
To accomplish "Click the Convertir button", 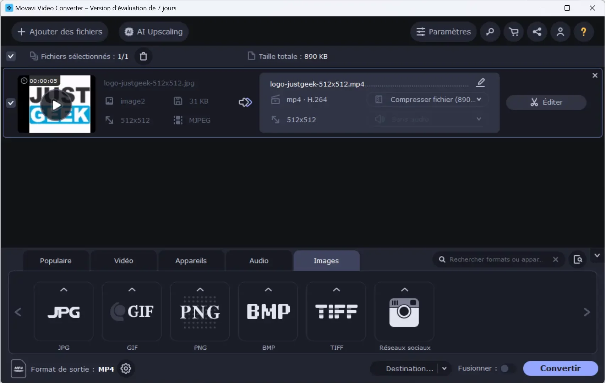I will pos(560,368).
